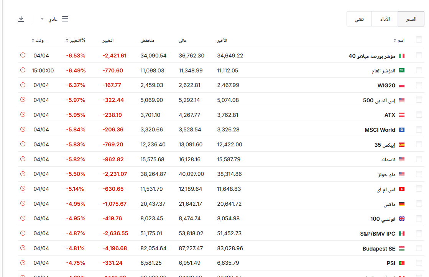Open the WIG20 index link
Viewport: 429px width, 277px height.
click(386, 85)
